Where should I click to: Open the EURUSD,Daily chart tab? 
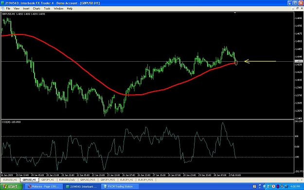click(x=67, y=180)
